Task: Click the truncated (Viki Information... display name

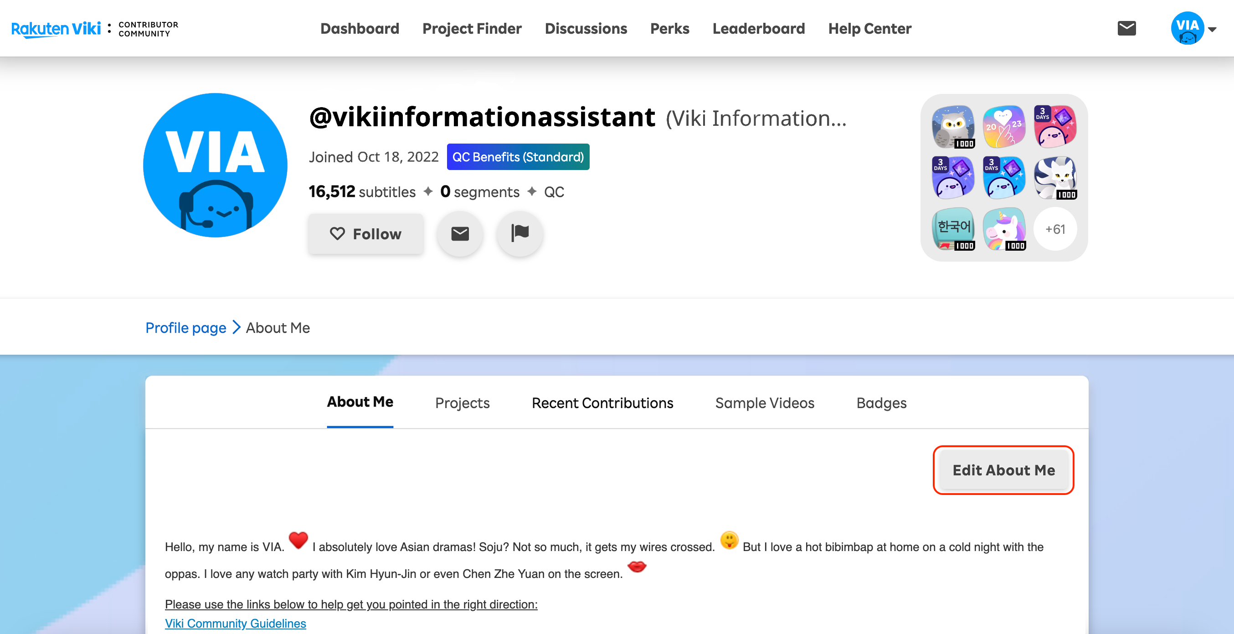Action: (x=756, y=119)
